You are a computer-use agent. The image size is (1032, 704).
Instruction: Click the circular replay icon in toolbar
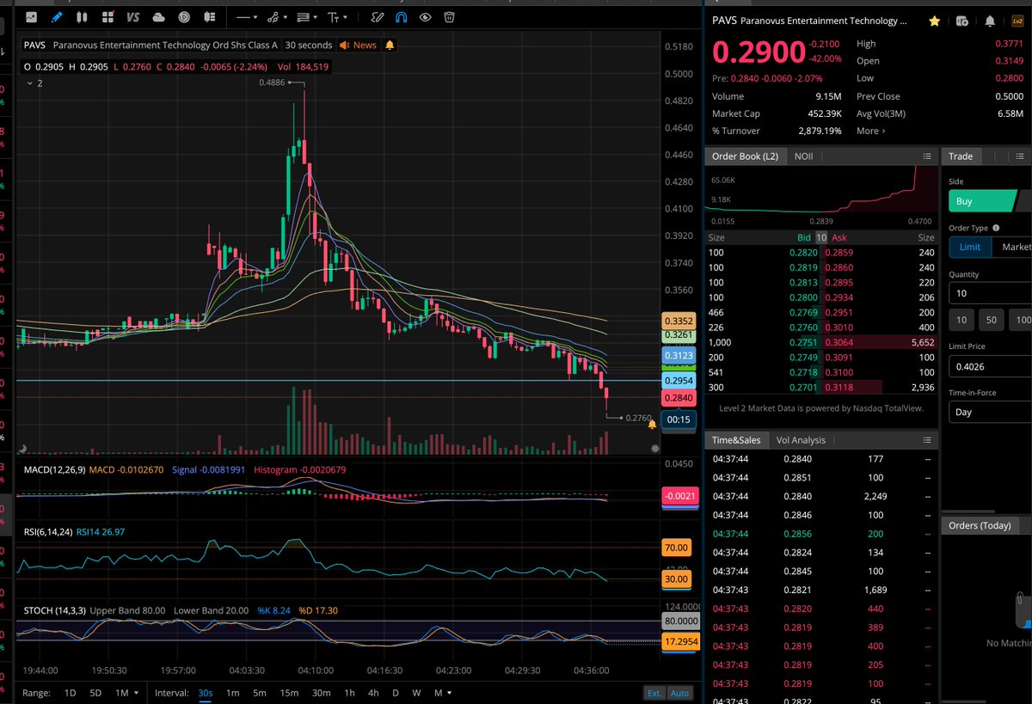[x=184, y=16]
